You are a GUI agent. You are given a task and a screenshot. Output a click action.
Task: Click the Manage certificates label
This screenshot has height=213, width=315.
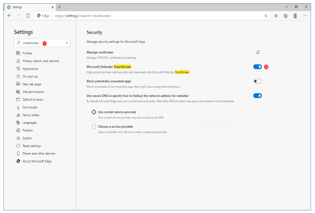point(100,52)
